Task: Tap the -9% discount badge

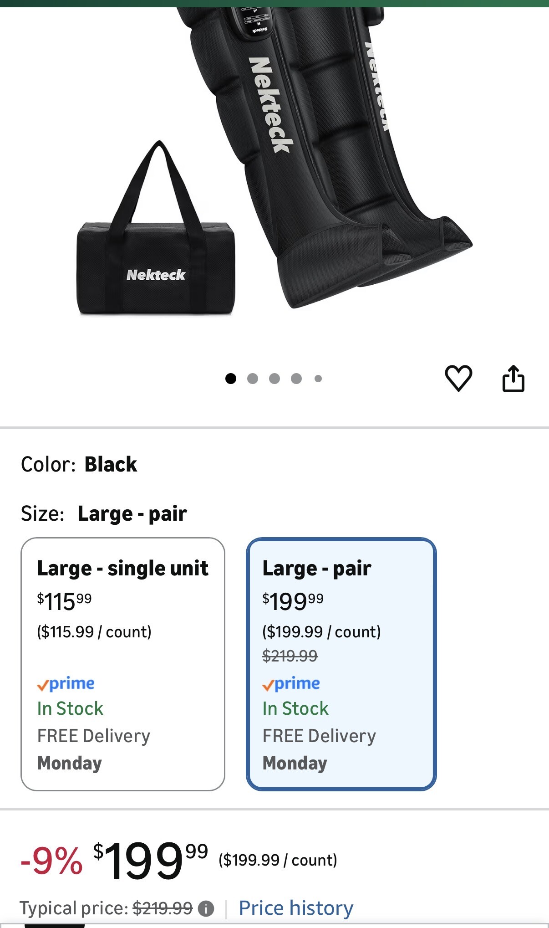Action: click(x=51, y=861)
